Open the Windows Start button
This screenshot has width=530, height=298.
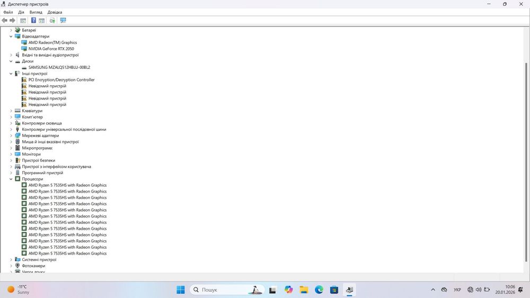(181, 290)
